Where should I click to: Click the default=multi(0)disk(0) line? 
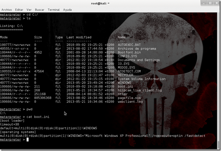click(48, 128)
